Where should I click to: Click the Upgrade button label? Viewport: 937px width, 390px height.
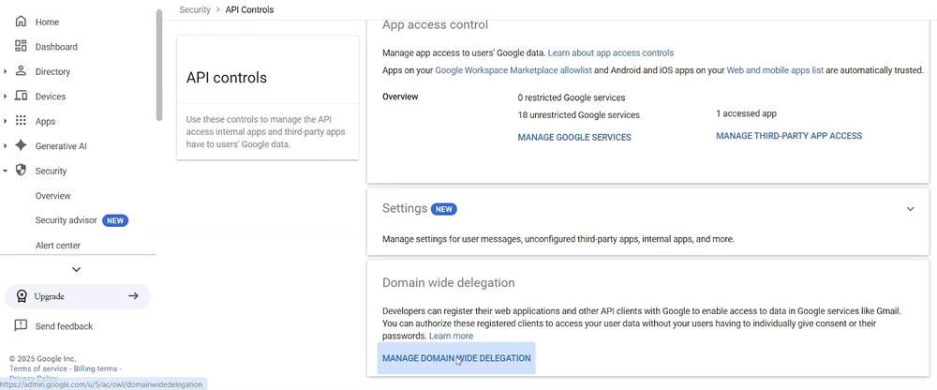(49, 296)
